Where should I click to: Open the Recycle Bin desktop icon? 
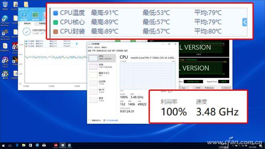(x=5, y=5)
